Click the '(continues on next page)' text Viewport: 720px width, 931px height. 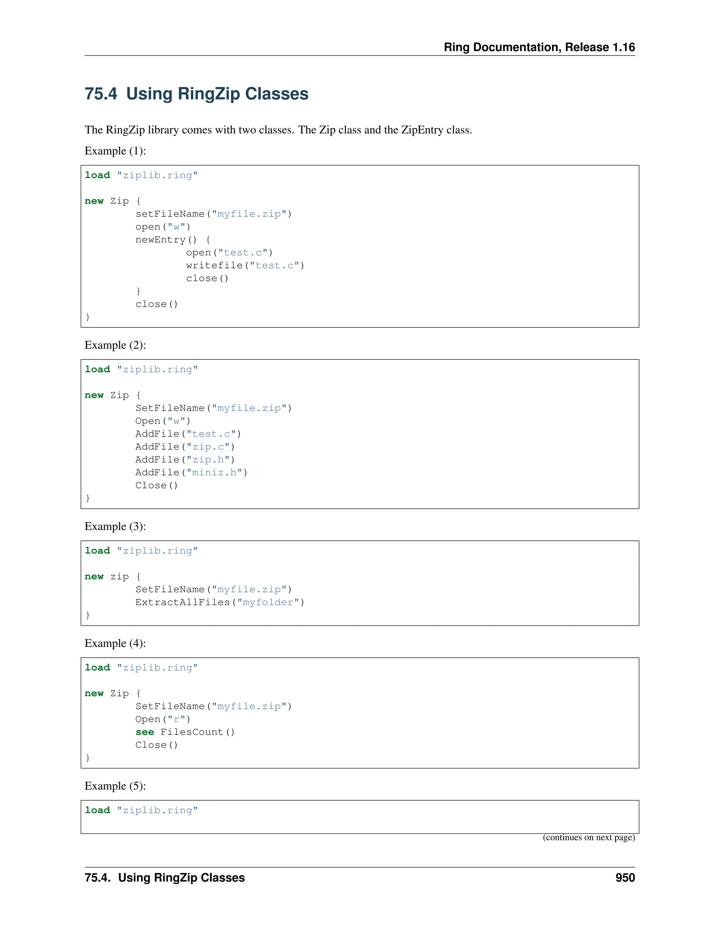pyautogui.click(x=589, y=838)
